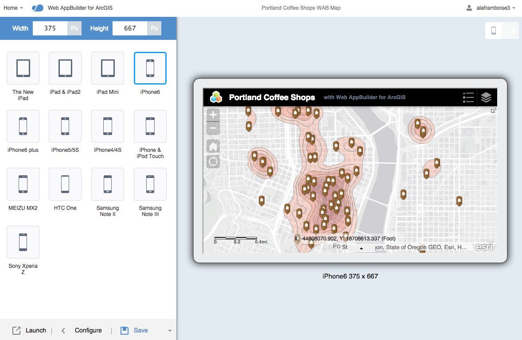Choose the Sony Xperia Z device
The width and height of the screenshot is (522, 340).
click(23, 242)
